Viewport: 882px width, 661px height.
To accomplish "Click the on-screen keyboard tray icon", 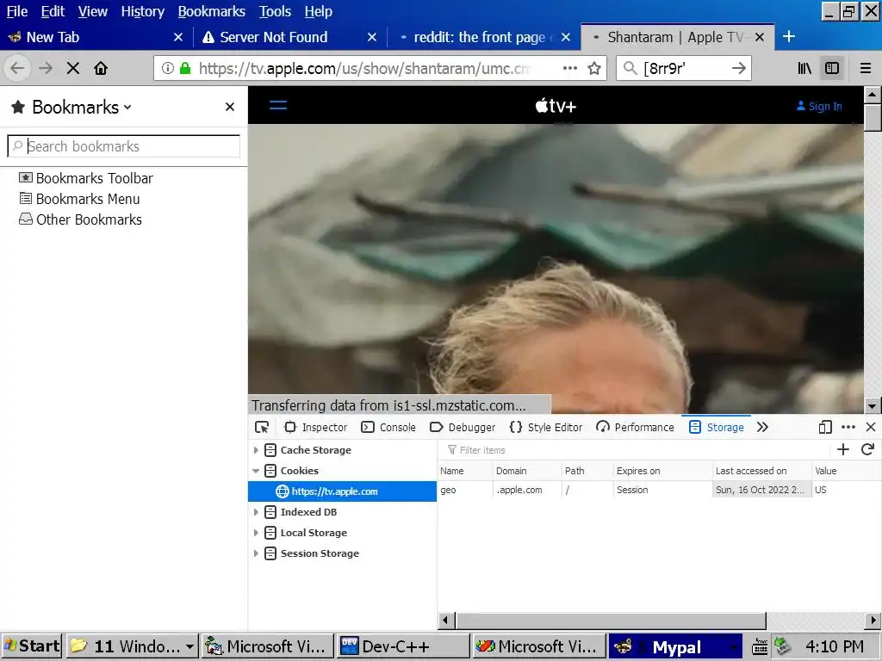I will pos(760,647).
